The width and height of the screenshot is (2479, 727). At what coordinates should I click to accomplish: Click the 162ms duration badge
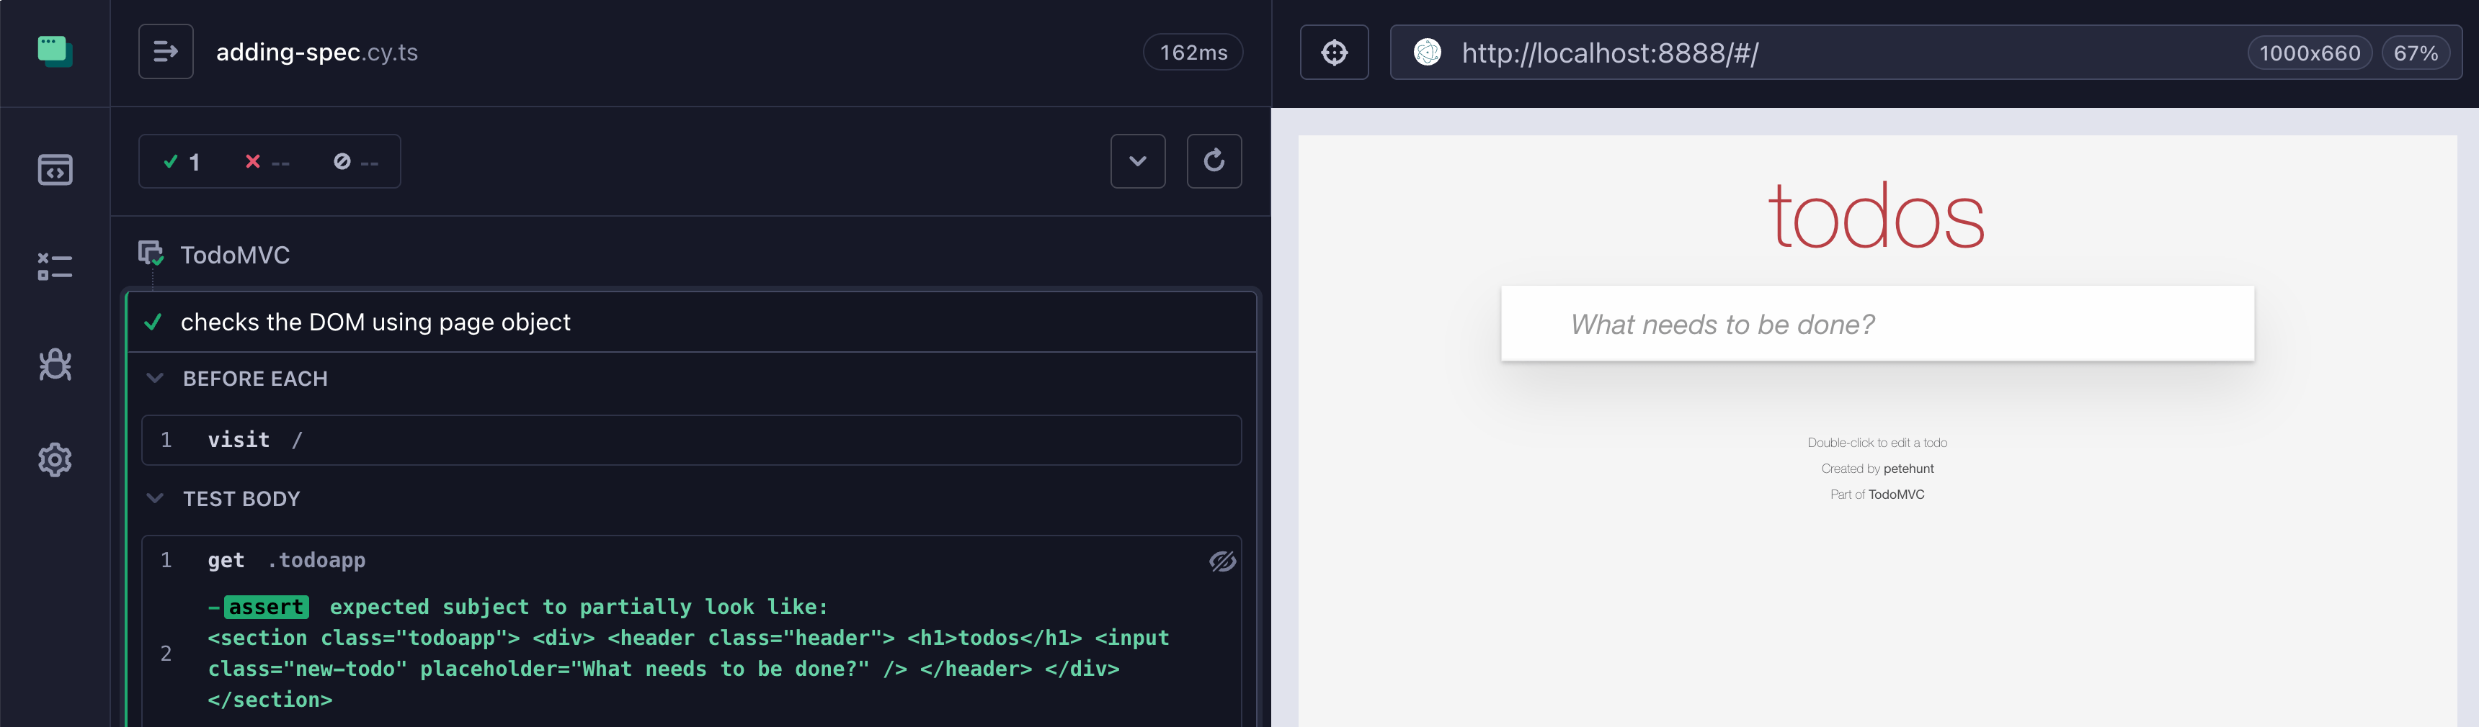tap(1193, 52)
